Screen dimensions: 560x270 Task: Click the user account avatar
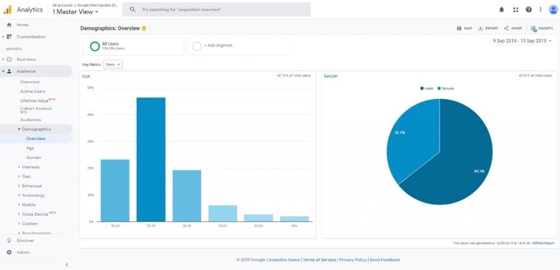point(552,9)
